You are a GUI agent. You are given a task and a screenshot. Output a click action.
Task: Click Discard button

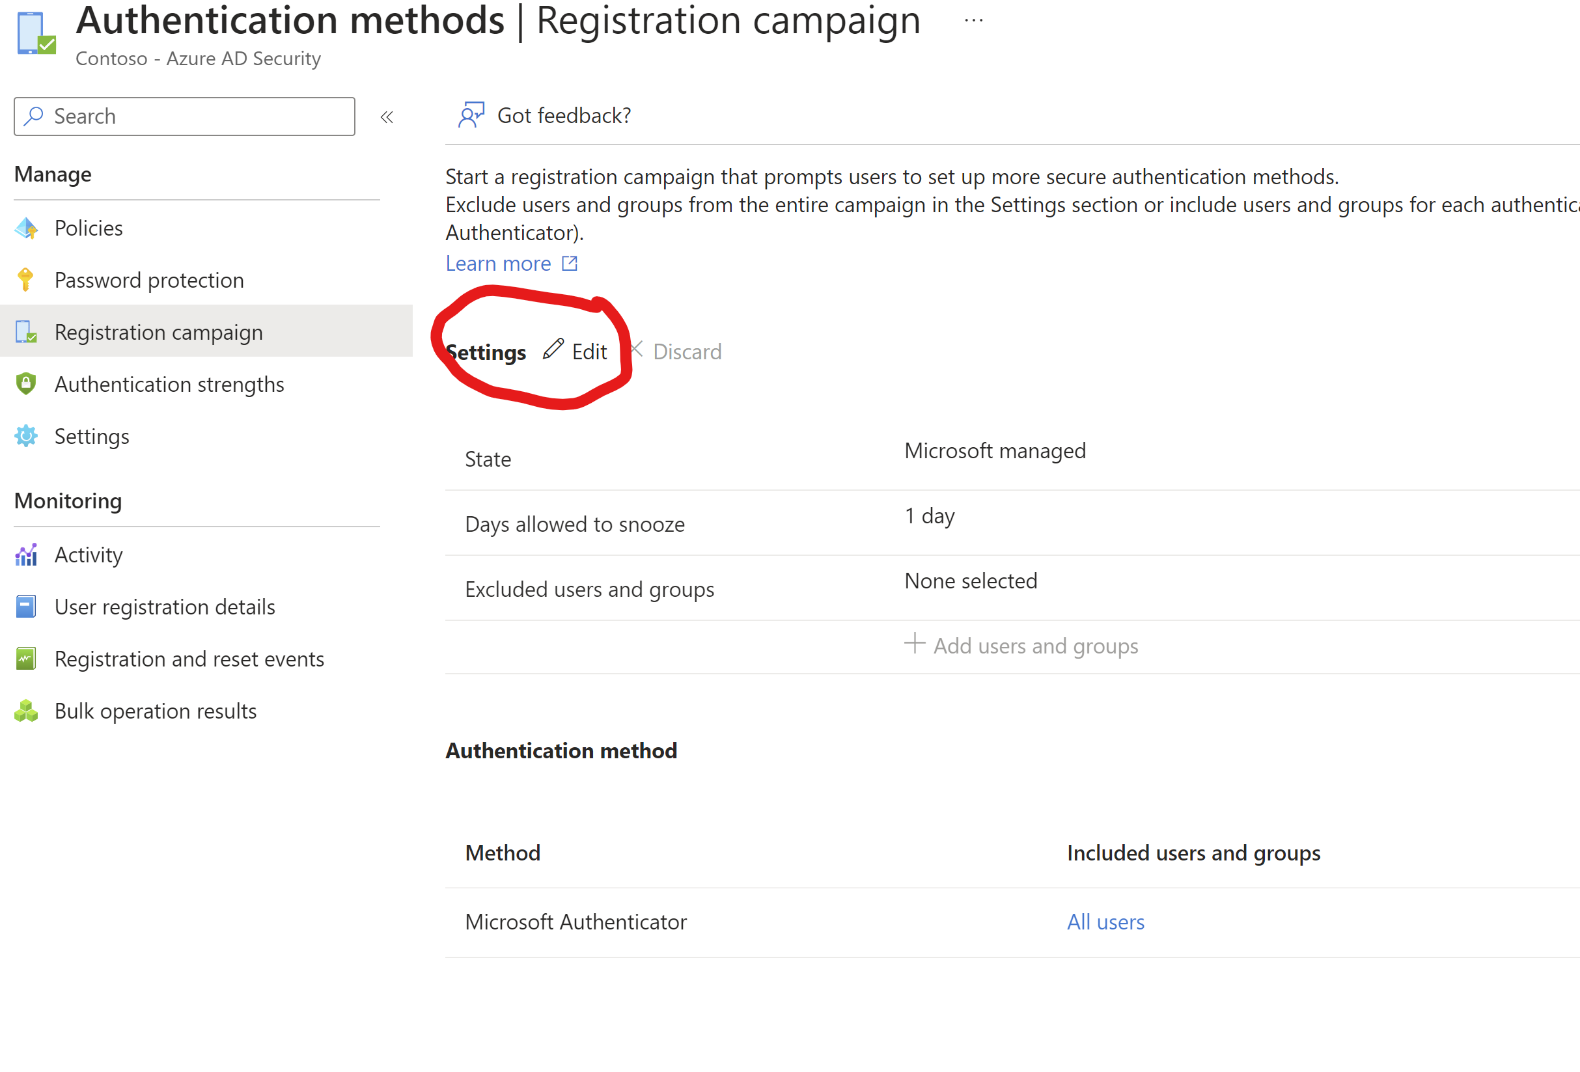(x=675, y=351)
